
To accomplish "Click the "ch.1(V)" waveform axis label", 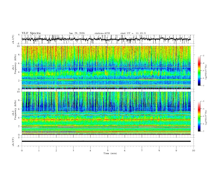I will pyautogui.click(x=13, y=39).
